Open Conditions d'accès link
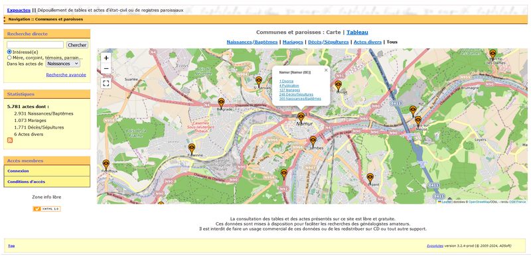Image resolution: width=531 pixels, height=256 pixels. pyautogui.click(x=27, y=182)
